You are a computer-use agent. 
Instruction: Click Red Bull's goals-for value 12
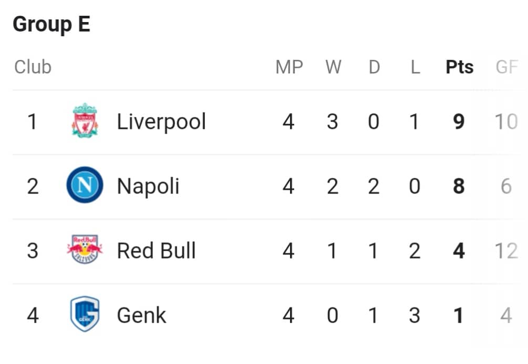tap(506, 251)
